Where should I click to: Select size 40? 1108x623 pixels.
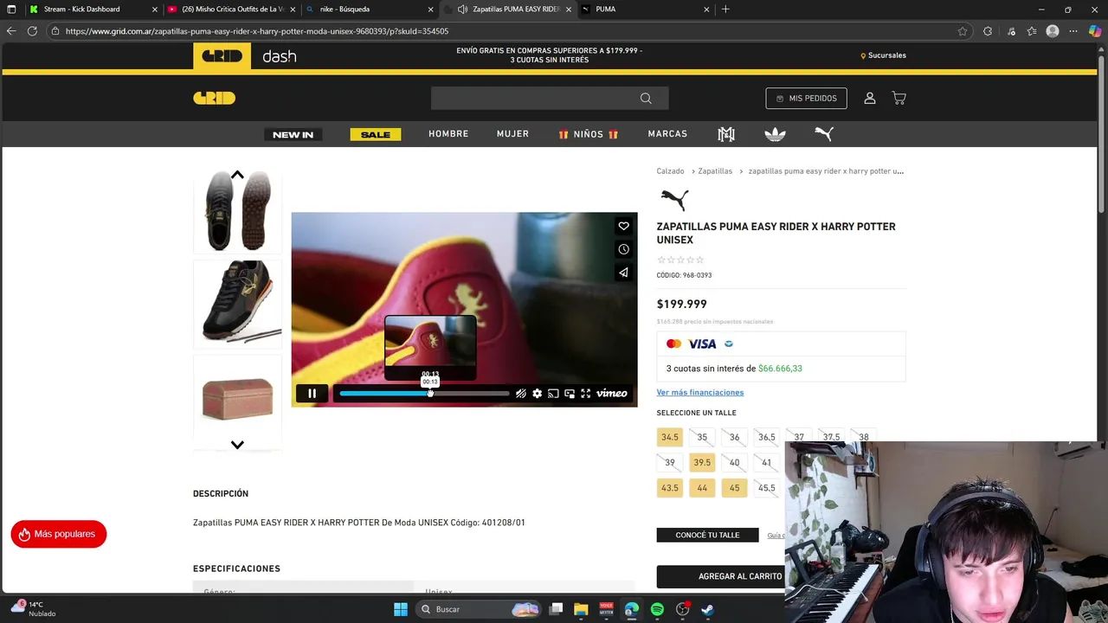[734, 463]
